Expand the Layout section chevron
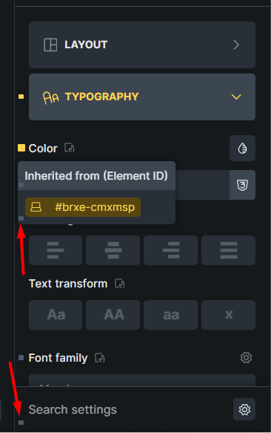 (236, 45)
